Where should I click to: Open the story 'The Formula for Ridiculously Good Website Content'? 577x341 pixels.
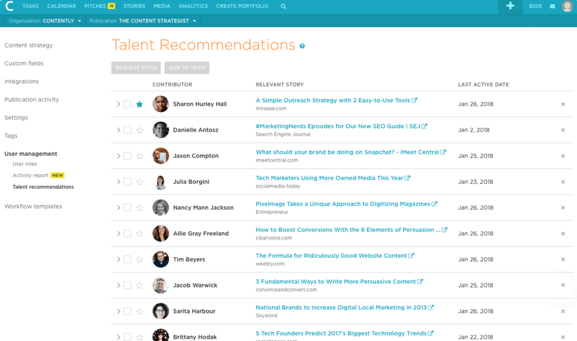[x=331, y=255]
